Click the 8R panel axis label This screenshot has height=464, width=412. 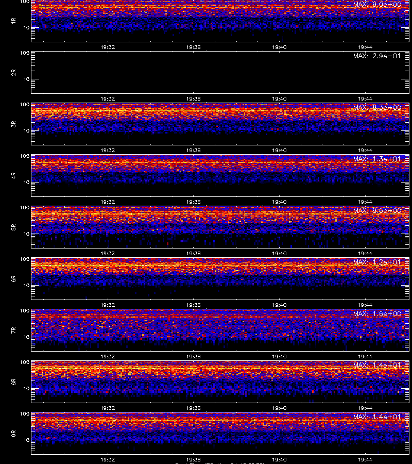(13, 382)
